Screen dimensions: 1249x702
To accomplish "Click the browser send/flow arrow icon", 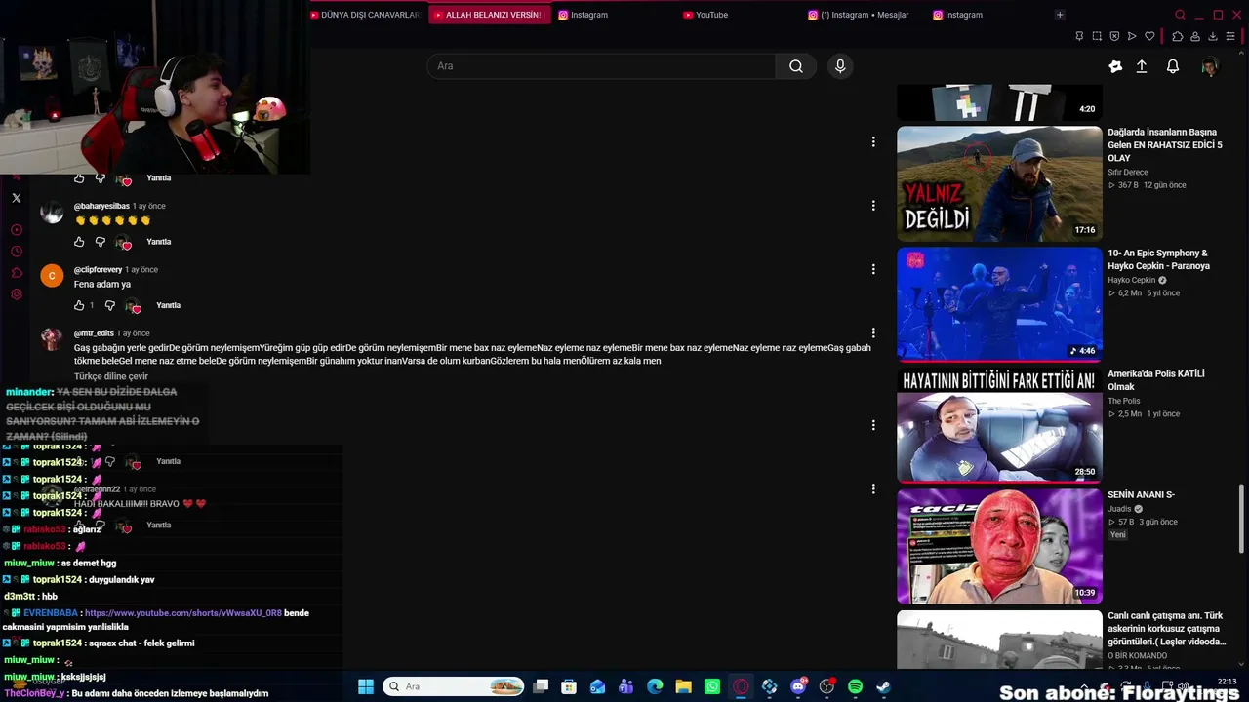I will pos(1132,36).
